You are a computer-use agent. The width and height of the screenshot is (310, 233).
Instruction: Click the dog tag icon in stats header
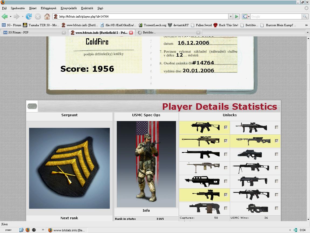click(32, 107)
